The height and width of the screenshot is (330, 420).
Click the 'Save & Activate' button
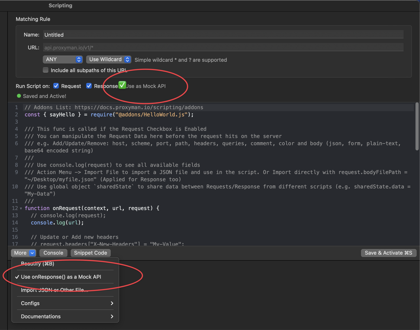click(388, 253)
